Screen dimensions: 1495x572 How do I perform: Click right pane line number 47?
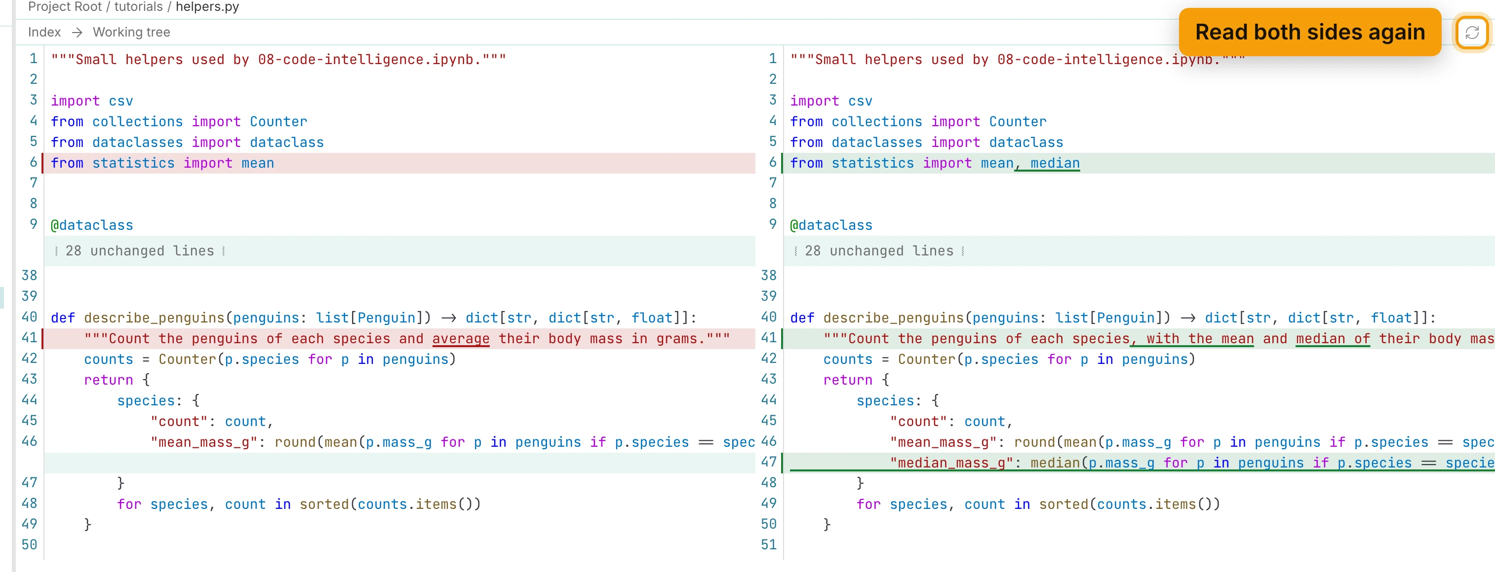coord(768,462)
